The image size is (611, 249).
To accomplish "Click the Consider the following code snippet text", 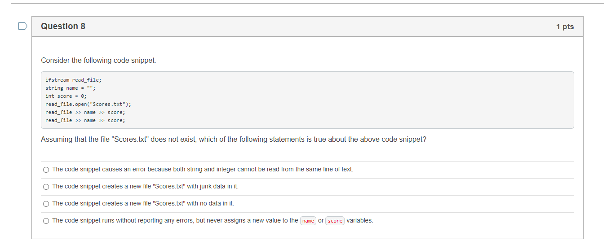I will pos(98,61).
